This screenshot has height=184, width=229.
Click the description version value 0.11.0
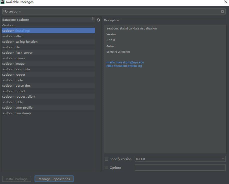(x=111, y=40)
